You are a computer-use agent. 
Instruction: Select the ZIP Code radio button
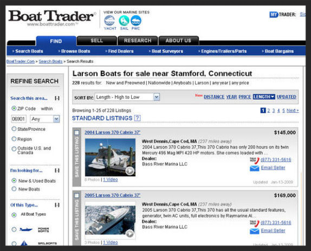pos(14,108)
